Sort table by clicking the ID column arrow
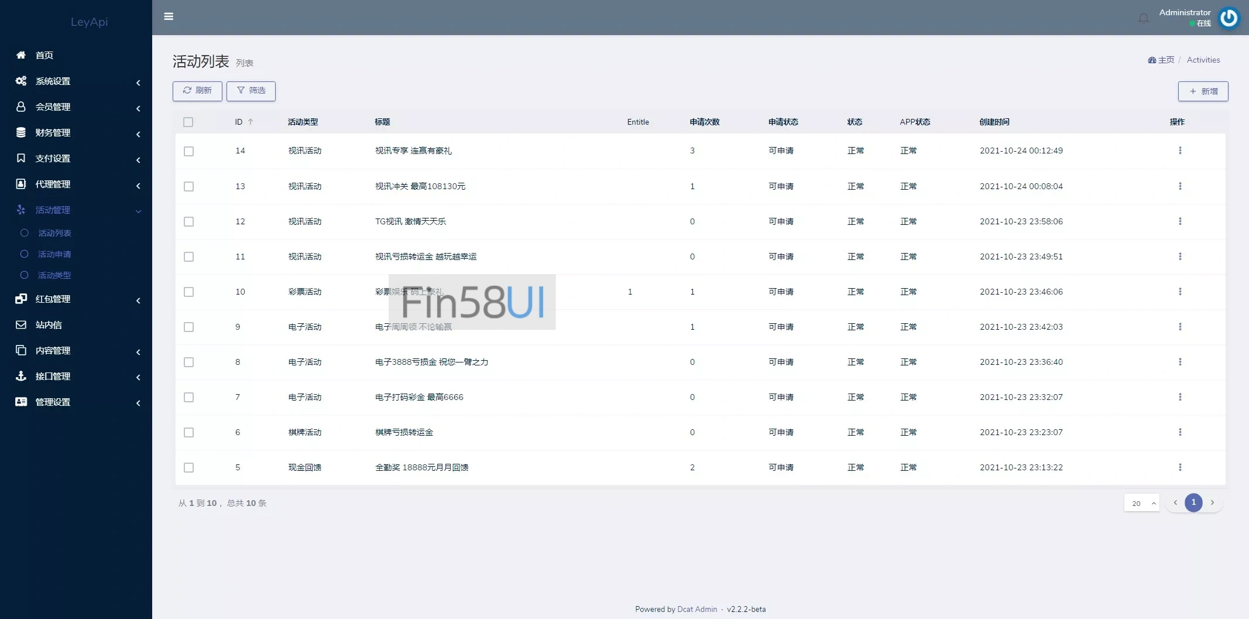The width and height of the screenshot is (1249, 619). coord(251,122)
